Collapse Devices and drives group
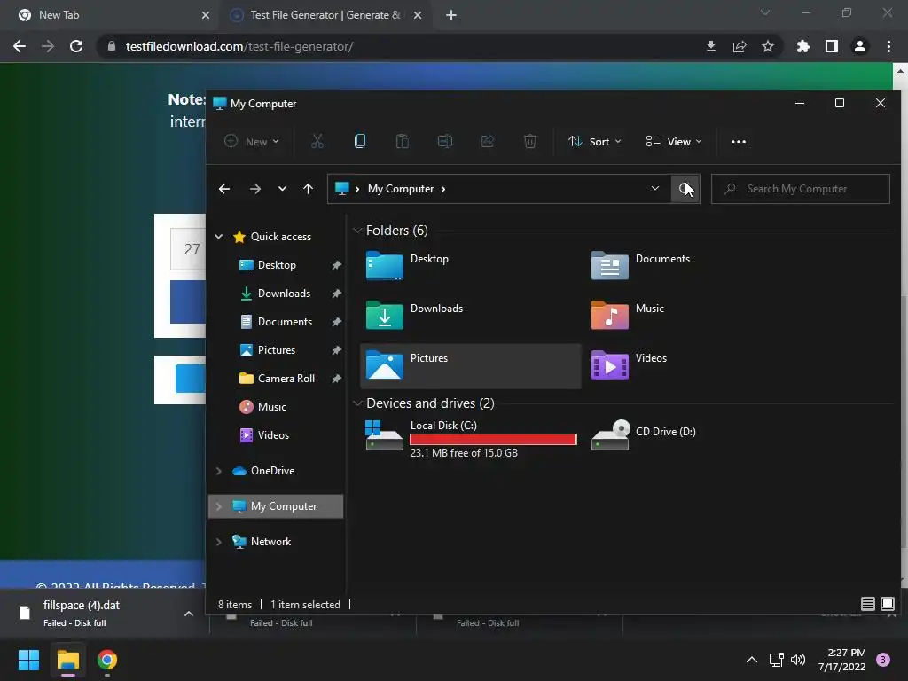 (357, 403)
